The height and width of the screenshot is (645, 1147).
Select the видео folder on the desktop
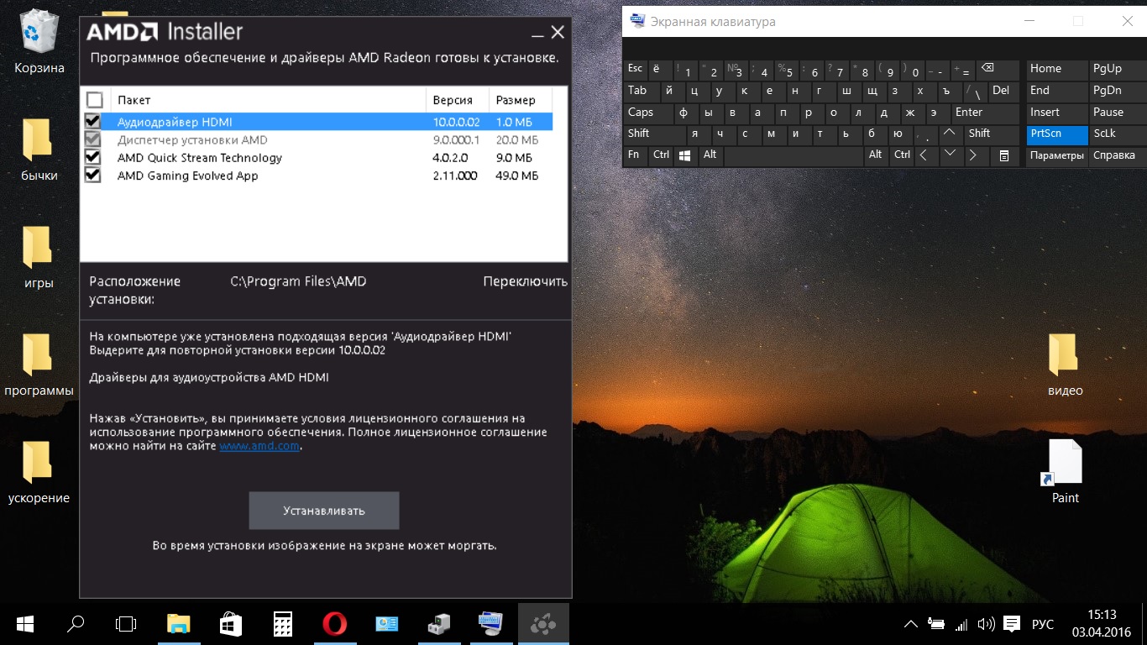(x=1066, y=364)
